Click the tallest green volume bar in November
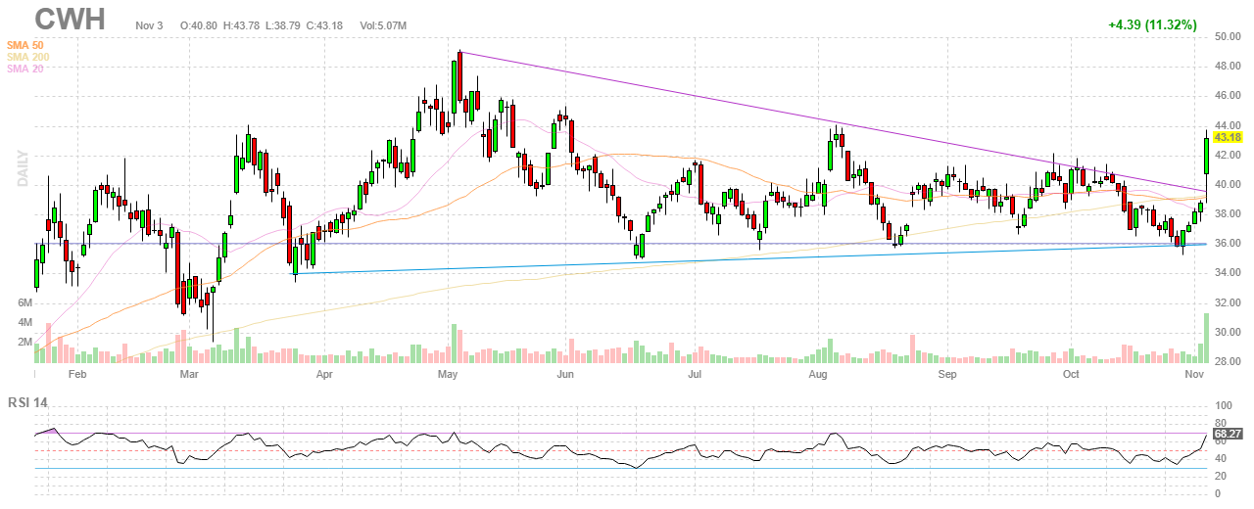The height and width of the screenshot is (509, 1254). [x=1205, y=336]
